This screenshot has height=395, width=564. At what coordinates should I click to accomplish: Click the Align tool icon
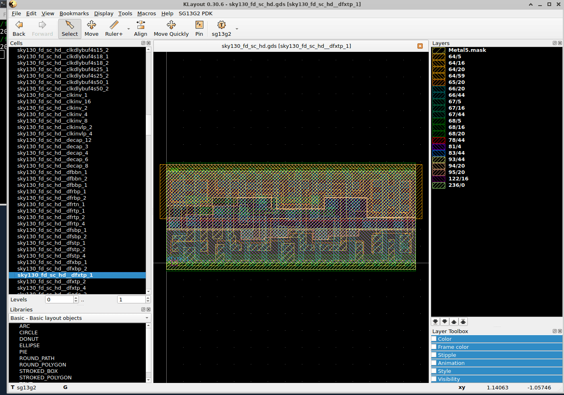[x=140, y=29]
